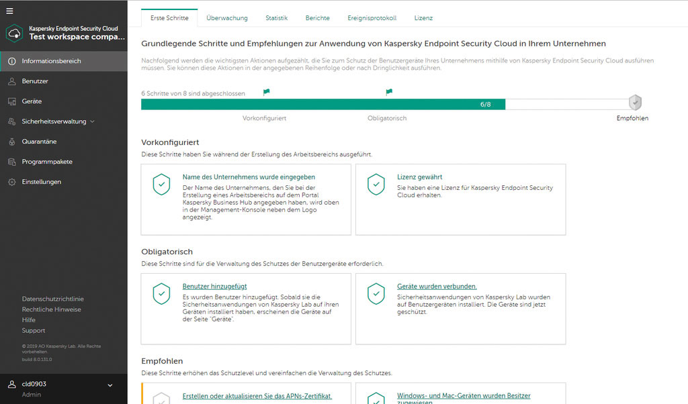Expand the Sicherheitsverwaltung submenu chevron

92,121
